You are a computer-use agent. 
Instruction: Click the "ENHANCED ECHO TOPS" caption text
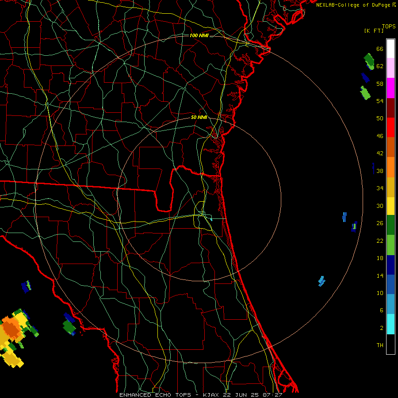155,395
